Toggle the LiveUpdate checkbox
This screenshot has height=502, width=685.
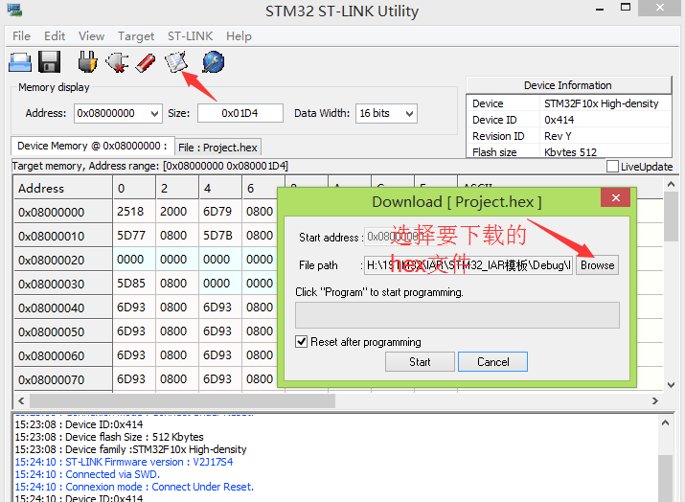click(612, 167)
